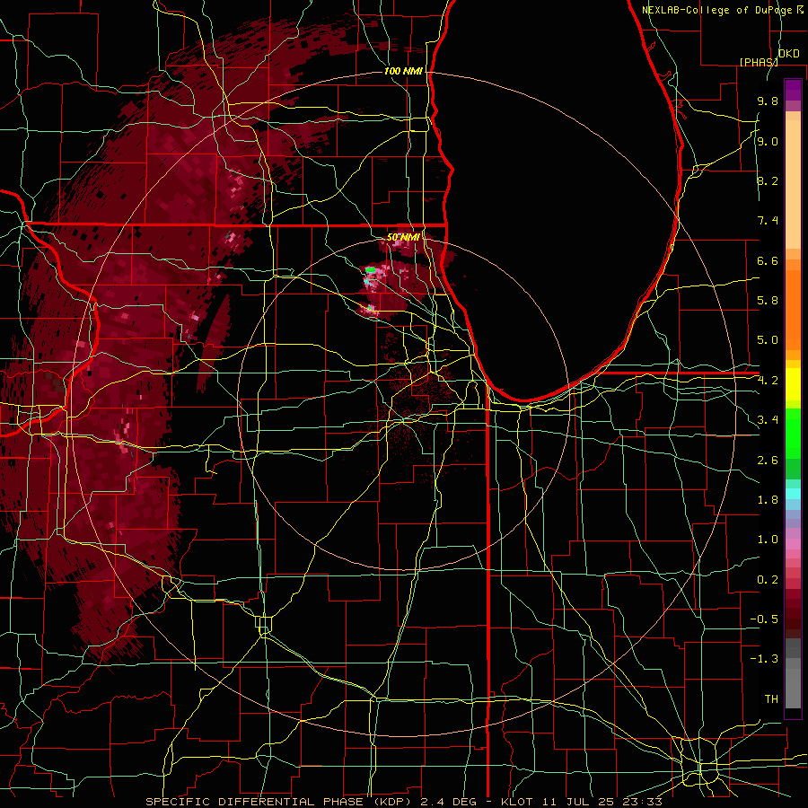
Task: Select the 1.8 legend value
Action: [768, 500]
